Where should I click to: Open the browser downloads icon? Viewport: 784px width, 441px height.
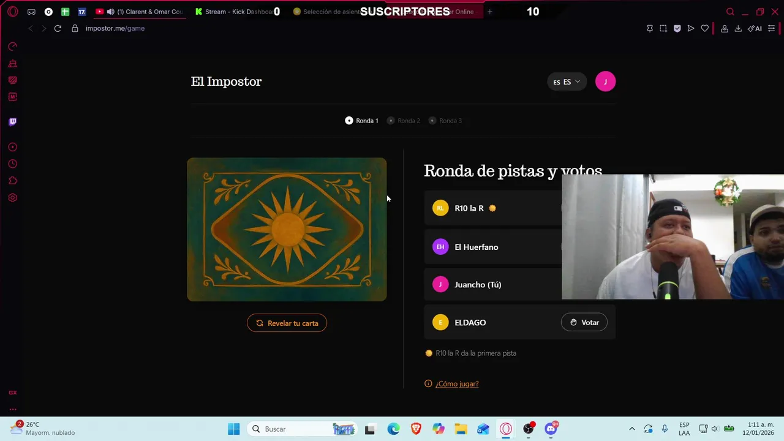[x=738, y=28]
